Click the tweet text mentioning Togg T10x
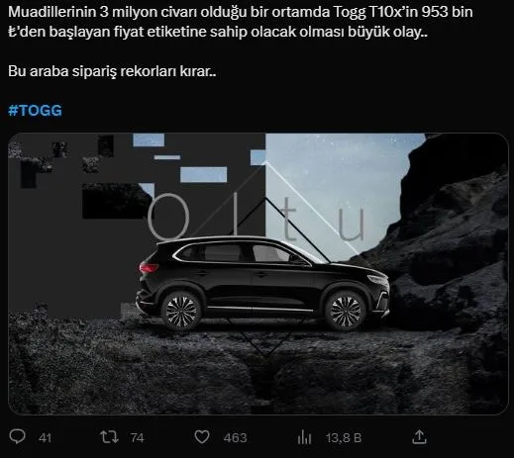The image size is (514, 458). (x=241, y=22)
